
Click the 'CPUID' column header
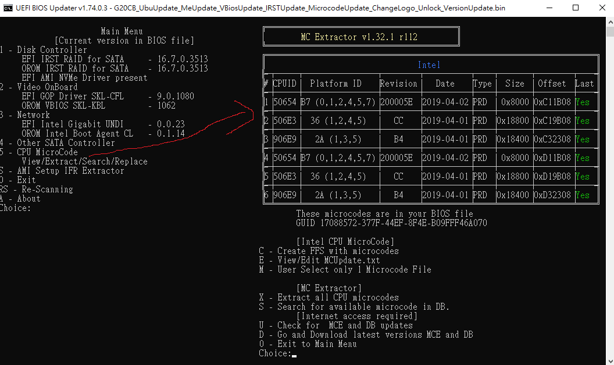(285, 84)
